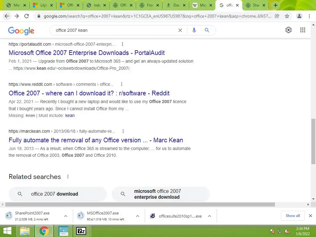316x237 pixels.
Task: Click the Related searches heading
Action: [35, 177]
